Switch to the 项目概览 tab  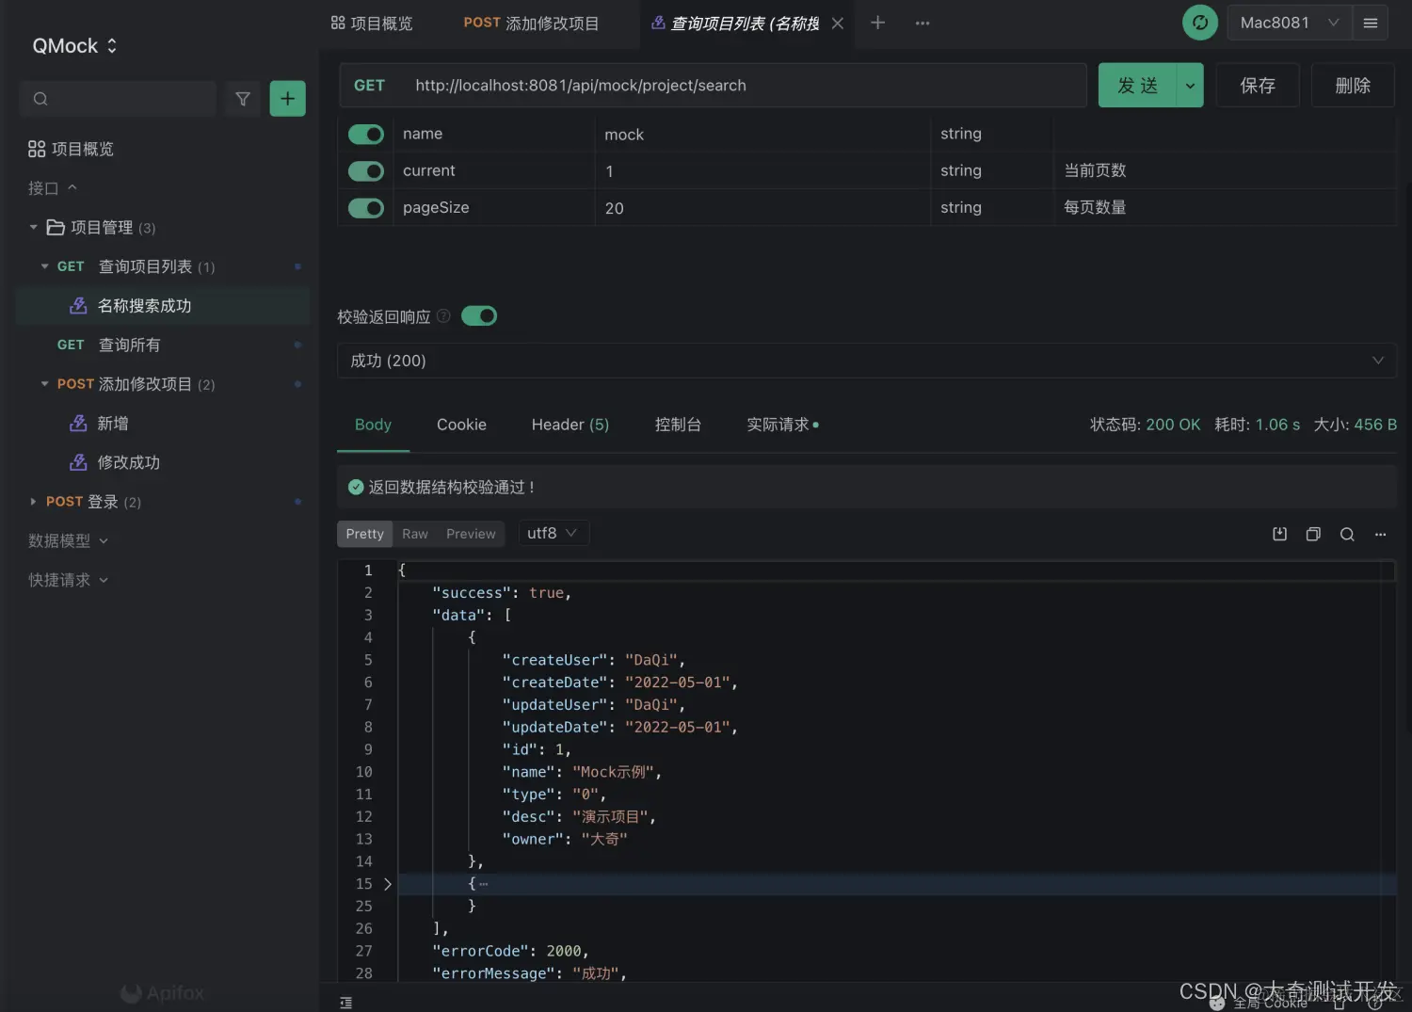(x=372, y=24)
